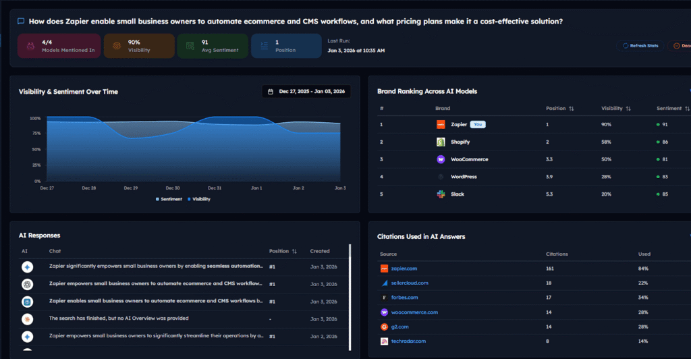Click the Used column header
The height and width of the screenshot is (359, 691).
pos(644,254)
